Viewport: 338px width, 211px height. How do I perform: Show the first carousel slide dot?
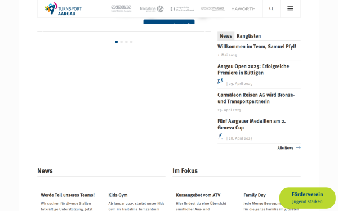point(117,42)
